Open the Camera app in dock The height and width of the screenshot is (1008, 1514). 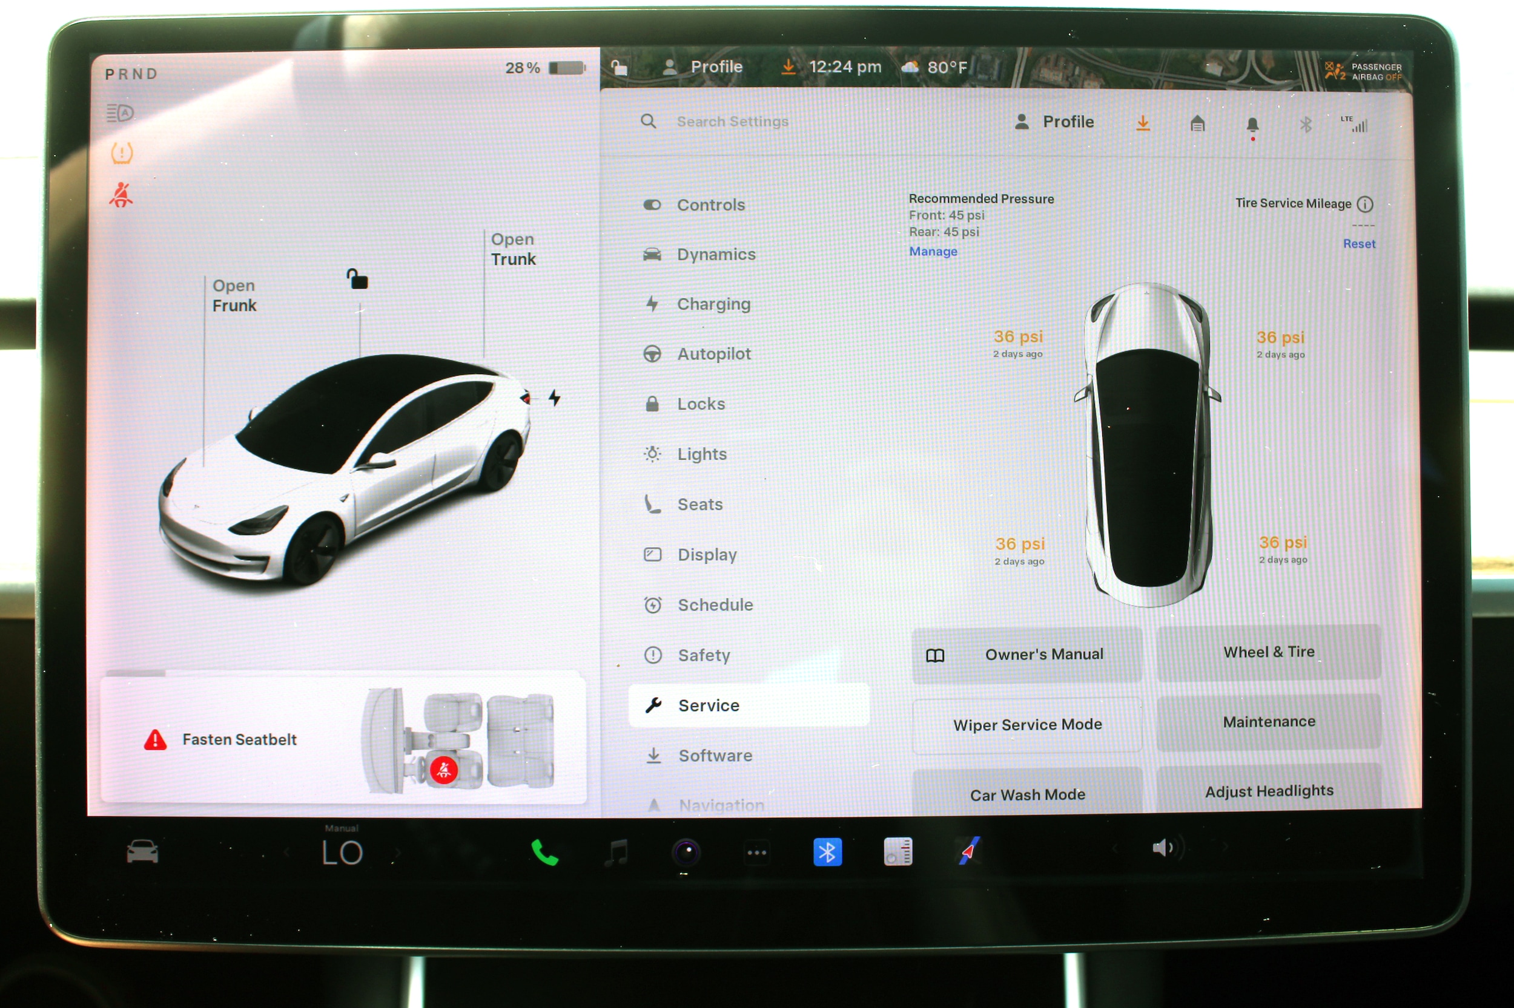(x=686, y=853)
